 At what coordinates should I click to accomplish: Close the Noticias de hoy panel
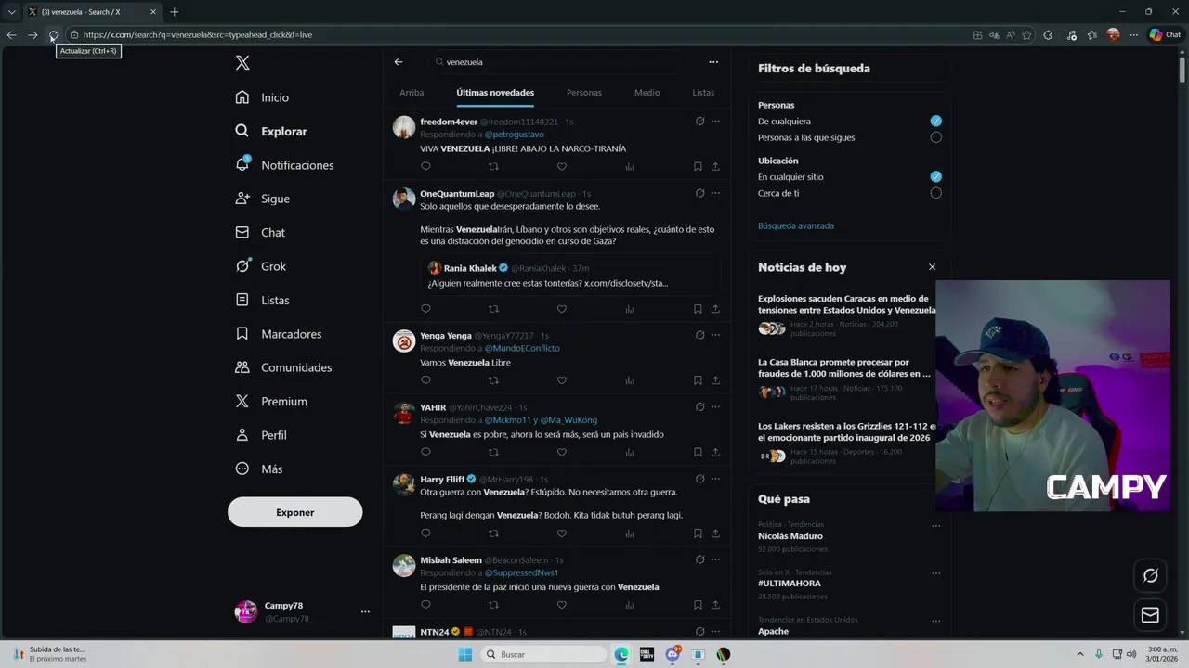coord(932,267)
